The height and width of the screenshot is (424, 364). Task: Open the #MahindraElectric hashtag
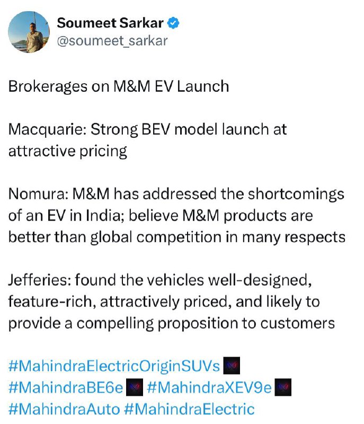pyautogui.click(x=189, y=409)
